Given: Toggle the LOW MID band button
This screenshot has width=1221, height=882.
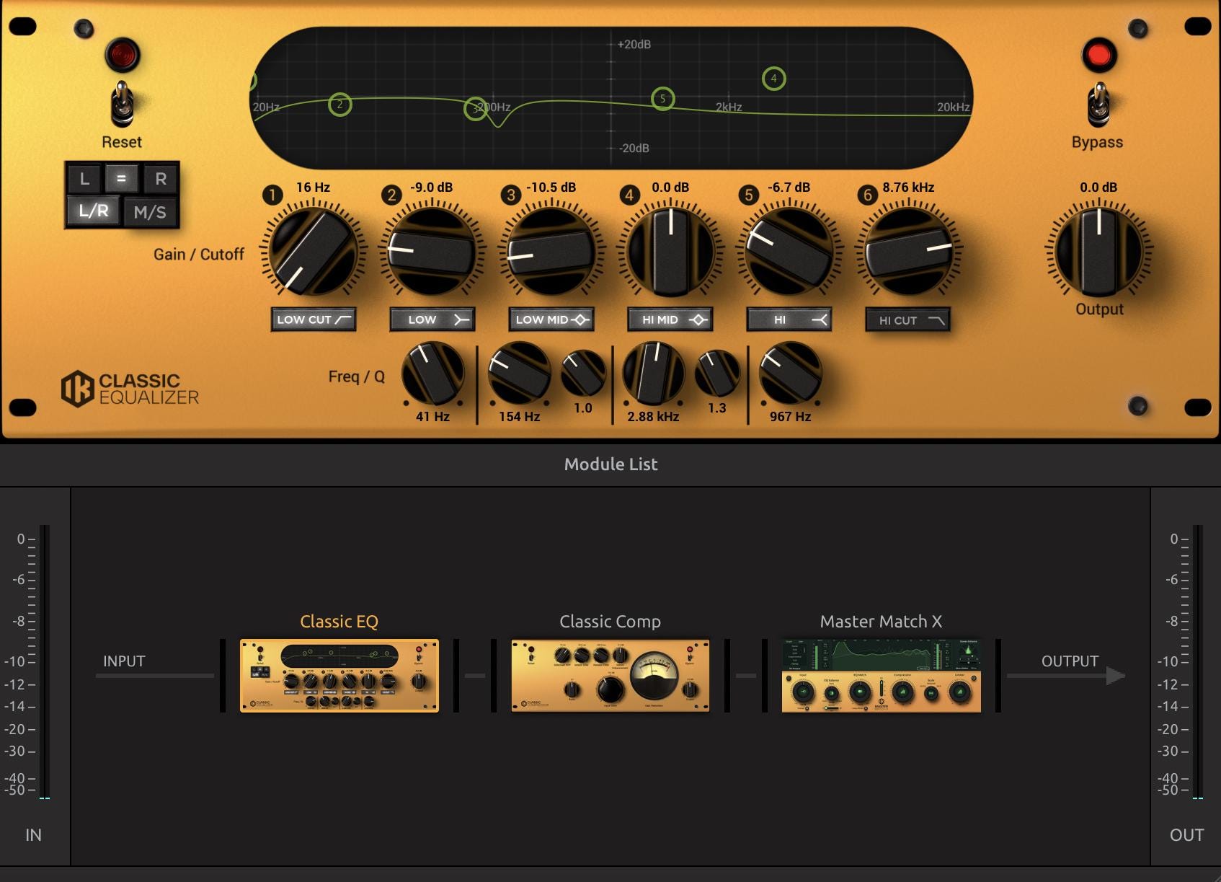Looking at the screenshot, I should pyautogui.click(x=551, y=319).
